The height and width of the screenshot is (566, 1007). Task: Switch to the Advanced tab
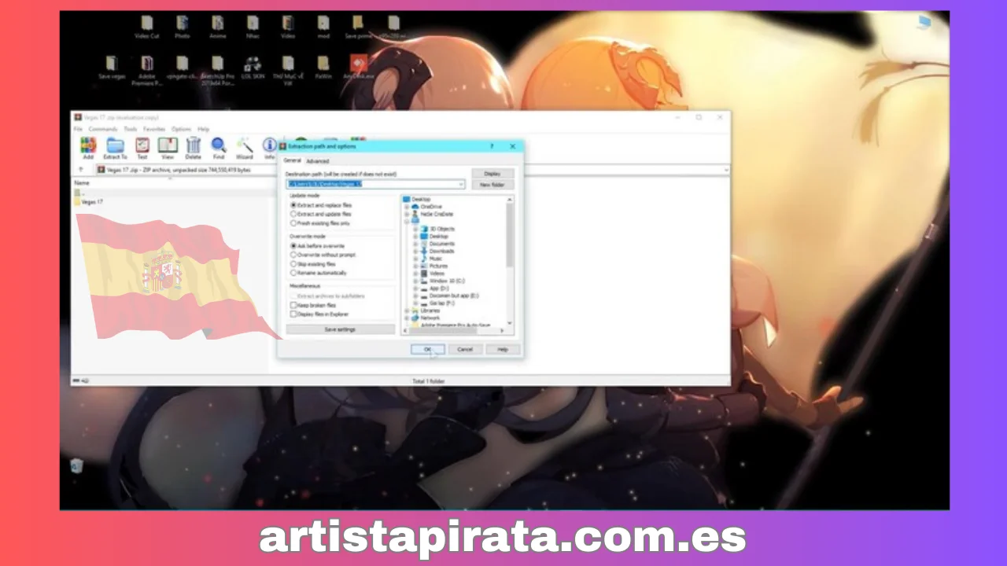(318, 161)
